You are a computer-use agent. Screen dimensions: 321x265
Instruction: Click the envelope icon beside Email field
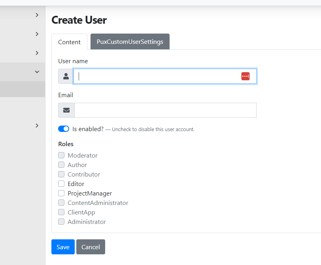(66, 110)
